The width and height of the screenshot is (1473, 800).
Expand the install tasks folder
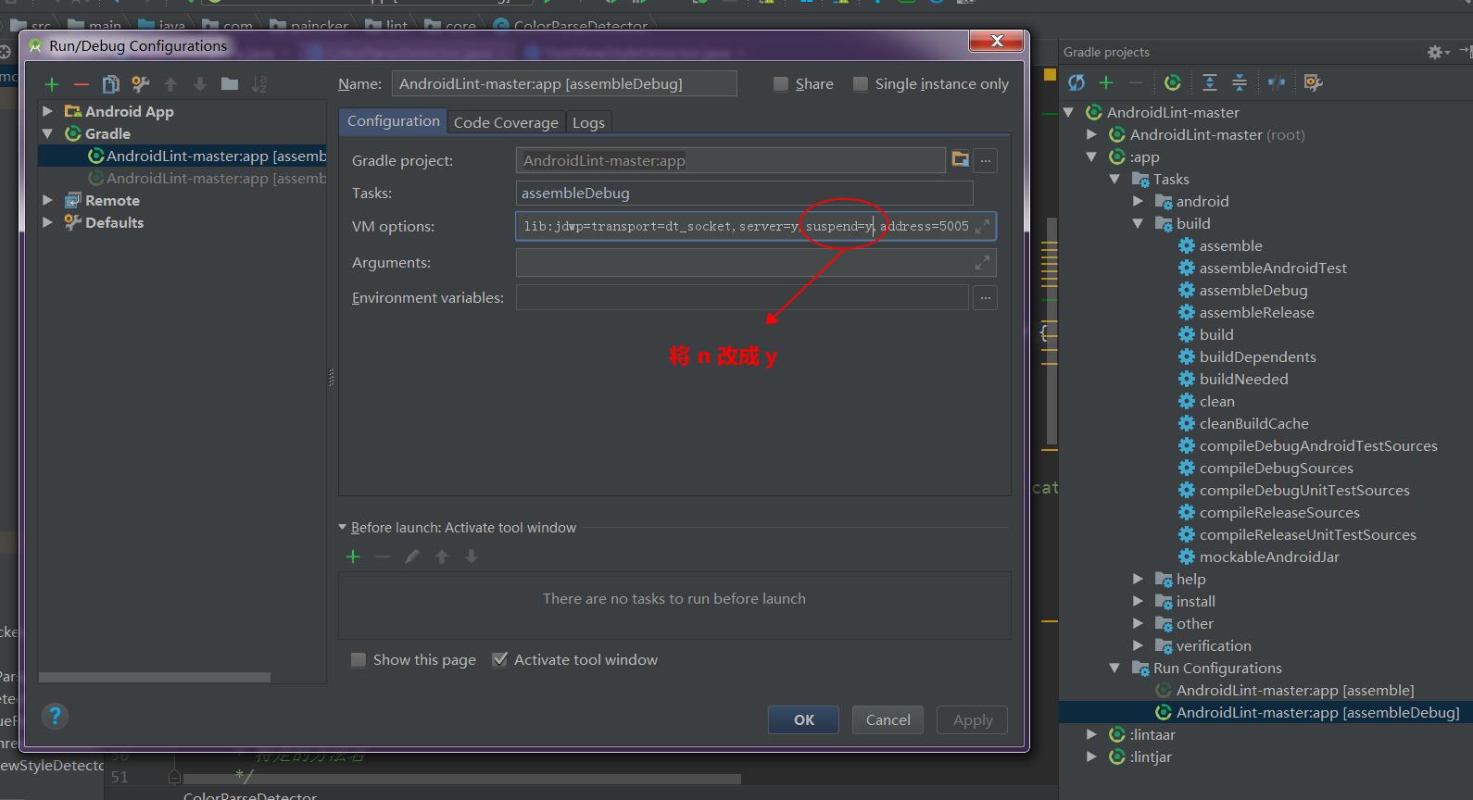[x=1138, y=601]
